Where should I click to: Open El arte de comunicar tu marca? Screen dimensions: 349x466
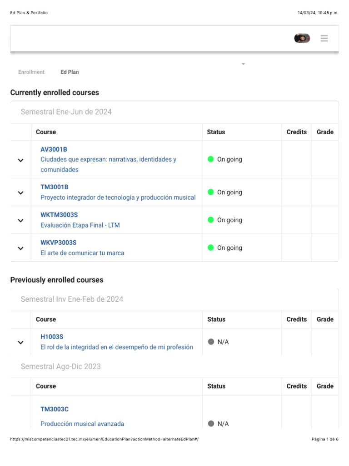(x=82, y=253)
